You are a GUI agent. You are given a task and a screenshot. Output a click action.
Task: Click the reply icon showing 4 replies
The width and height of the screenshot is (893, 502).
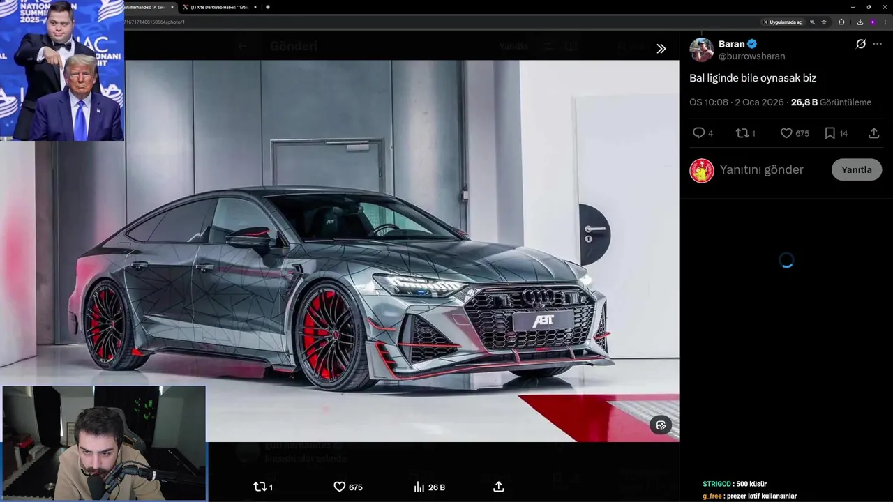703,133
